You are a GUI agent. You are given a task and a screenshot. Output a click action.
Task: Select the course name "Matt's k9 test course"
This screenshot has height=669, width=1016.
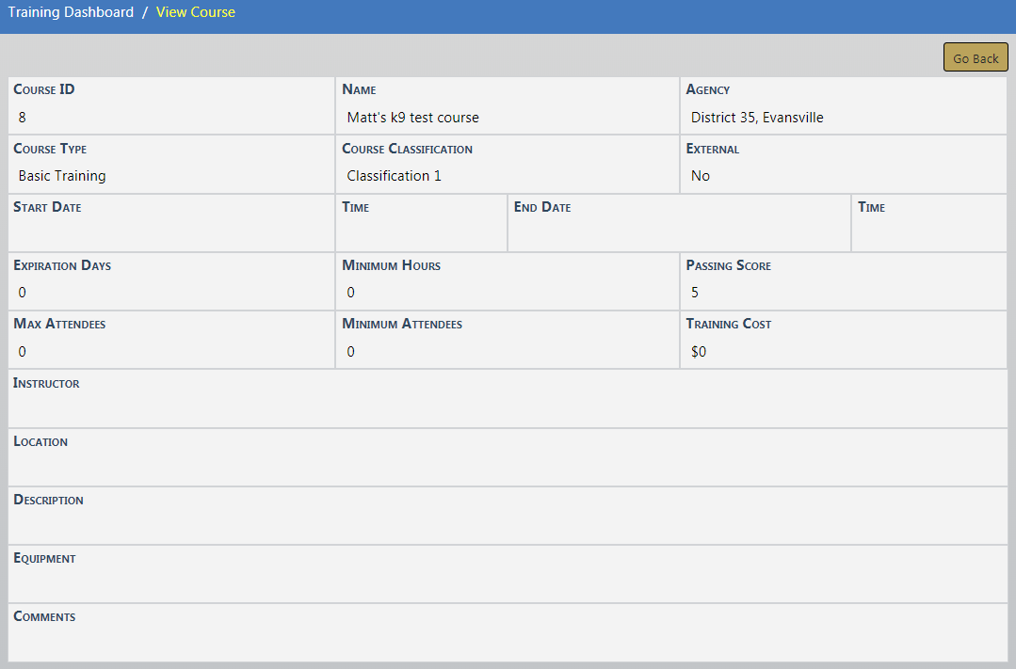[x=412, y=118]
